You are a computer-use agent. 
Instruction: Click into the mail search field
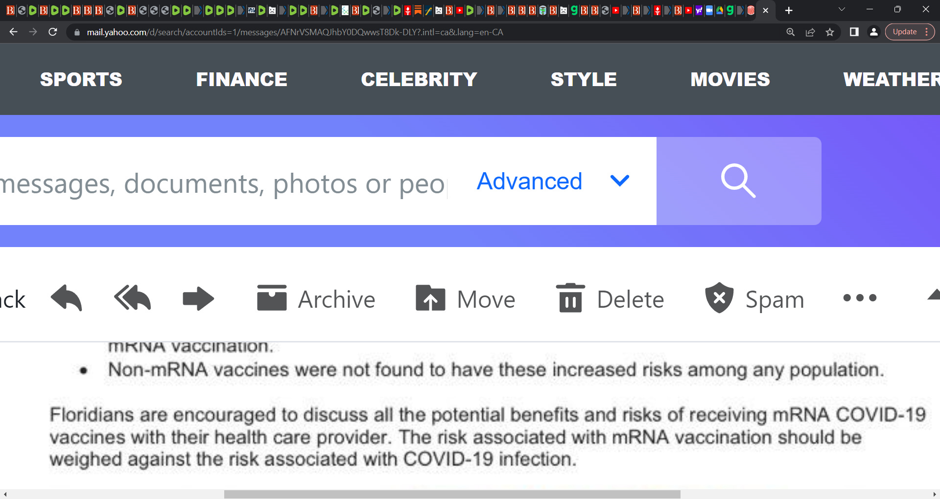coord(223,183)
